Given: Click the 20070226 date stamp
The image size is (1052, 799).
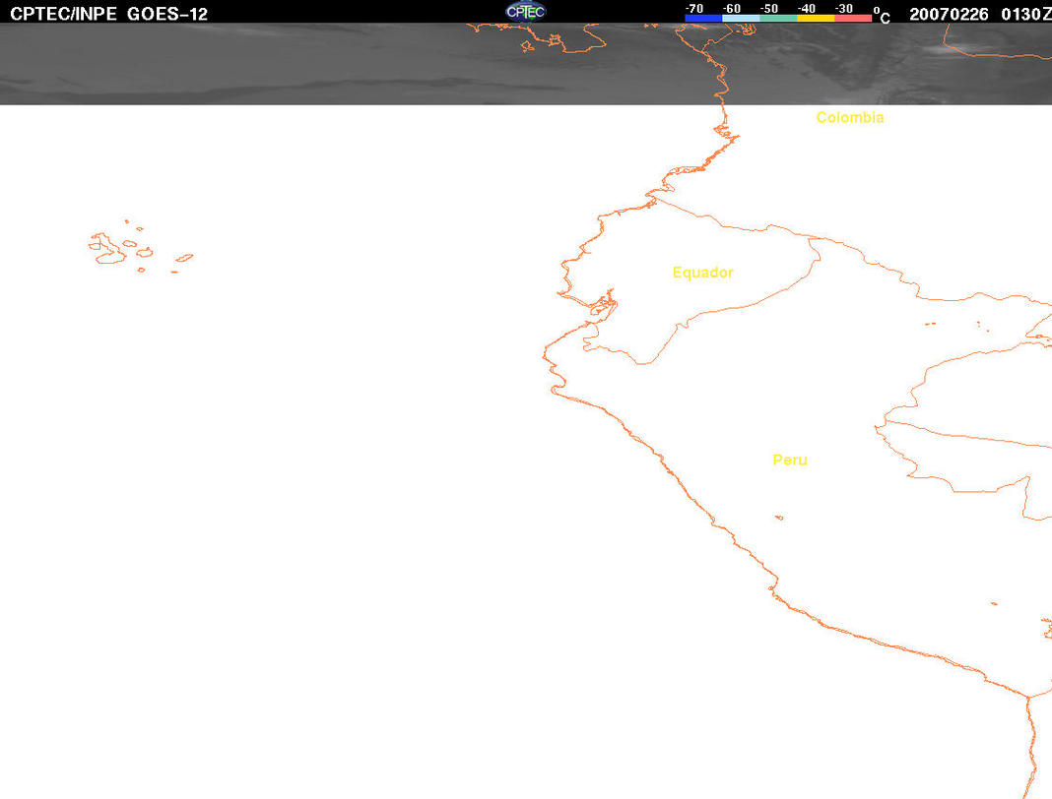Looking at the screenshot, I should [949, 14].
